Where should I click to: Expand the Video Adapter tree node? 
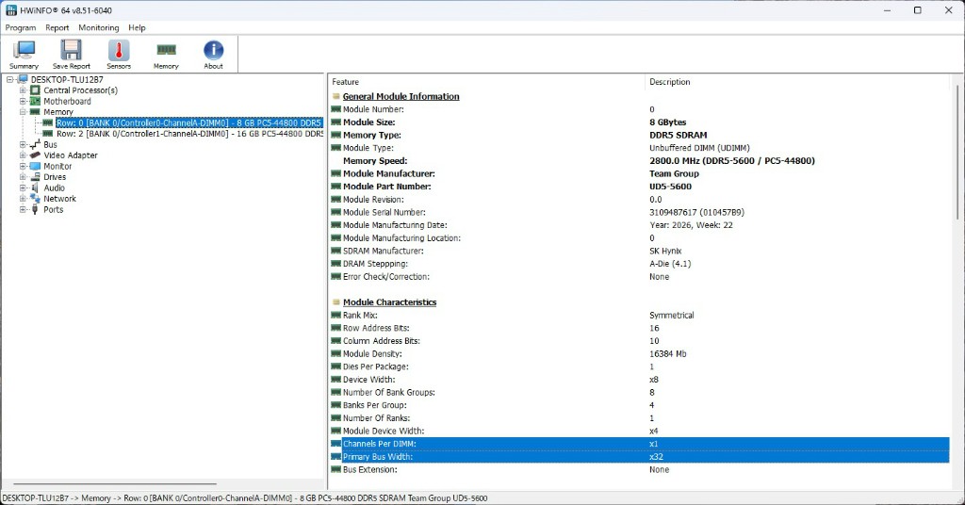tap(23, 155)
